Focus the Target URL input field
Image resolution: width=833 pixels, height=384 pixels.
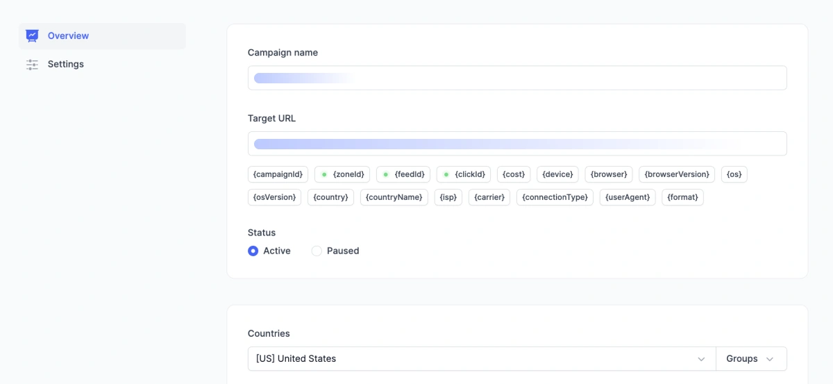point(516,144)
